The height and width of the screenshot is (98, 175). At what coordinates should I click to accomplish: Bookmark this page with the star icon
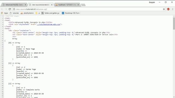[x=164, y=9]
